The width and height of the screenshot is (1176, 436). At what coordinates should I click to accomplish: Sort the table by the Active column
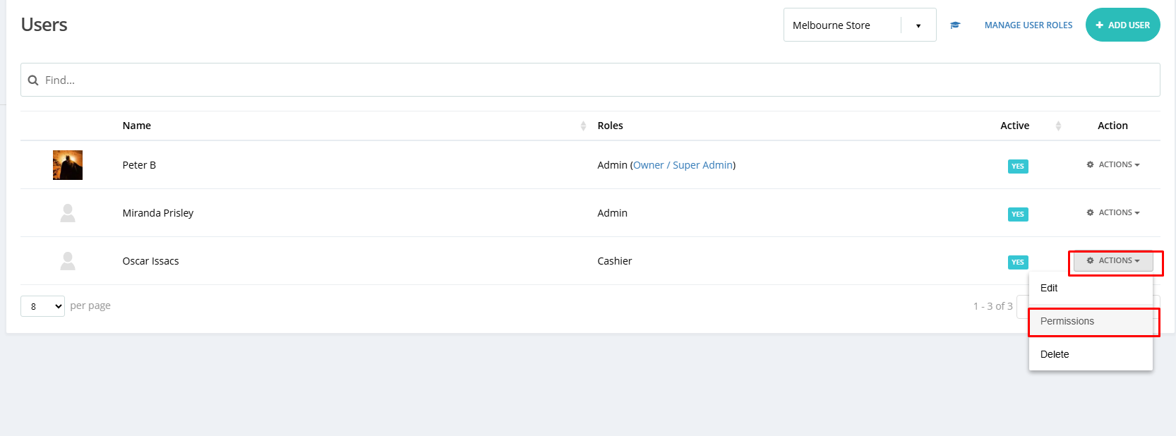coord(1058,126)
